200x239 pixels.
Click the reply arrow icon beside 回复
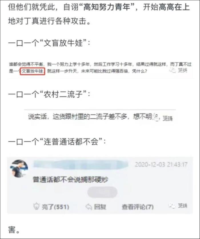click(x=89, y=207)
